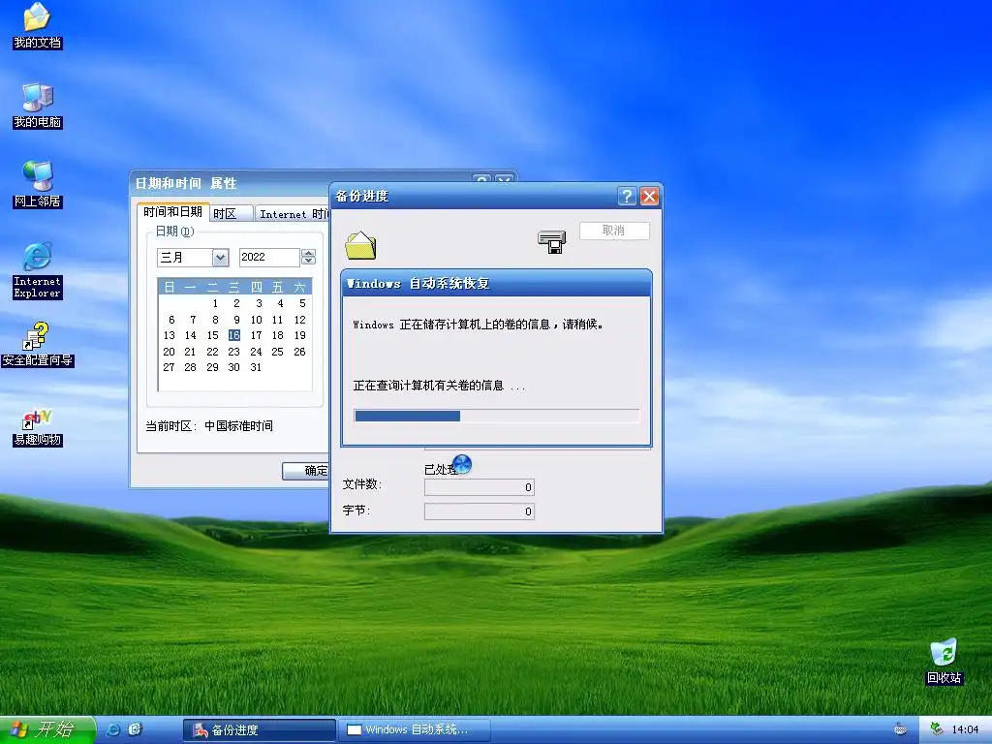Select the Internet 时间 tab
Screen dimensions: 992x744
pos(293,214)
